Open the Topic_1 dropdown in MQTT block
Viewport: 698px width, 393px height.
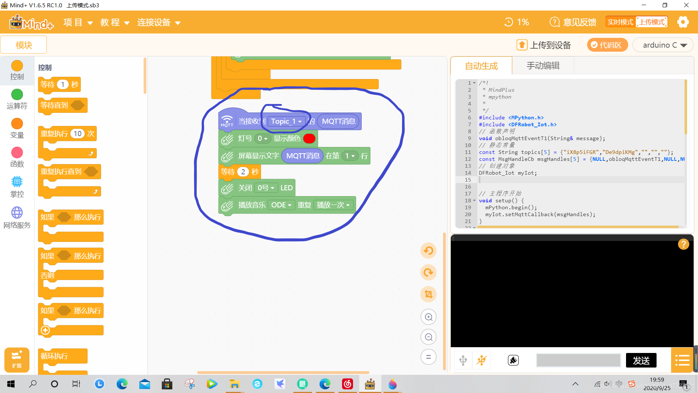286,122
